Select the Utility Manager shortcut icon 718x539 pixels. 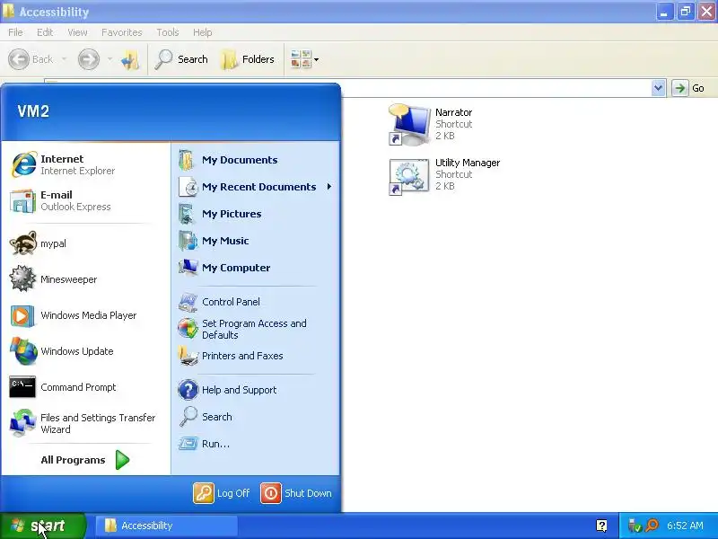409,176
